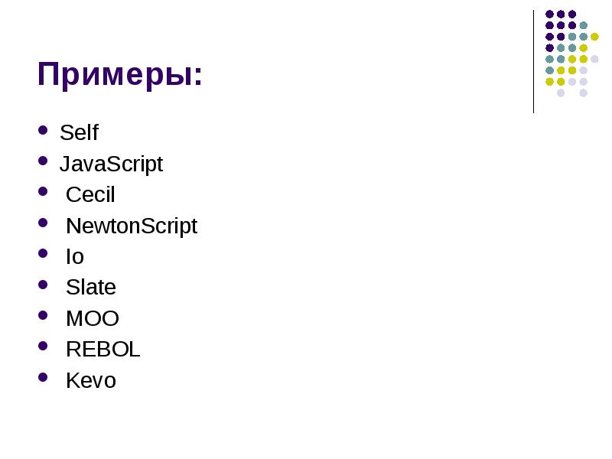Click the "JavaScript" list item text
The height and width of the screenshot is (459, 612).
click(112, 164)
